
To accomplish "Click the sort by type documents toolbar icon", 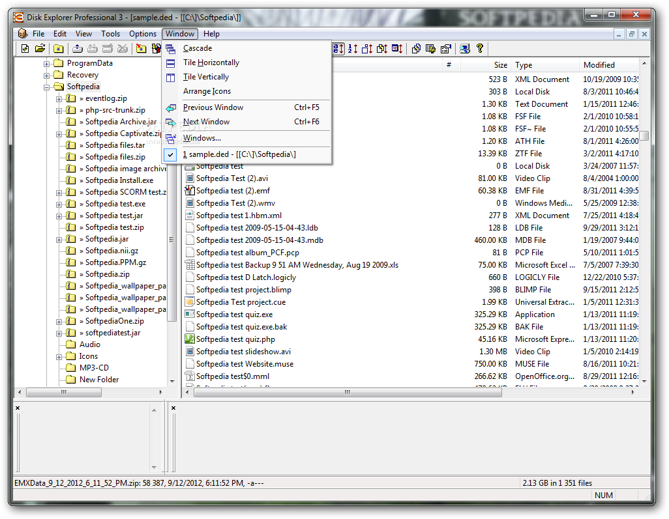I will click(x=382, y=49).
